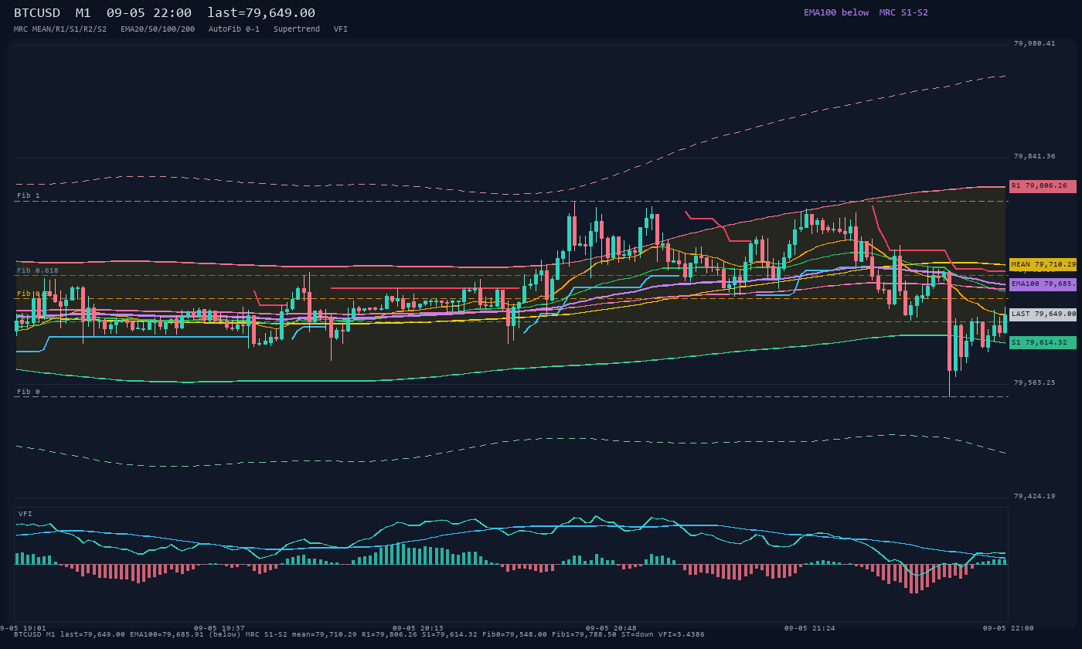Select the 'VFI' indicator label in header

click(341, 29)
